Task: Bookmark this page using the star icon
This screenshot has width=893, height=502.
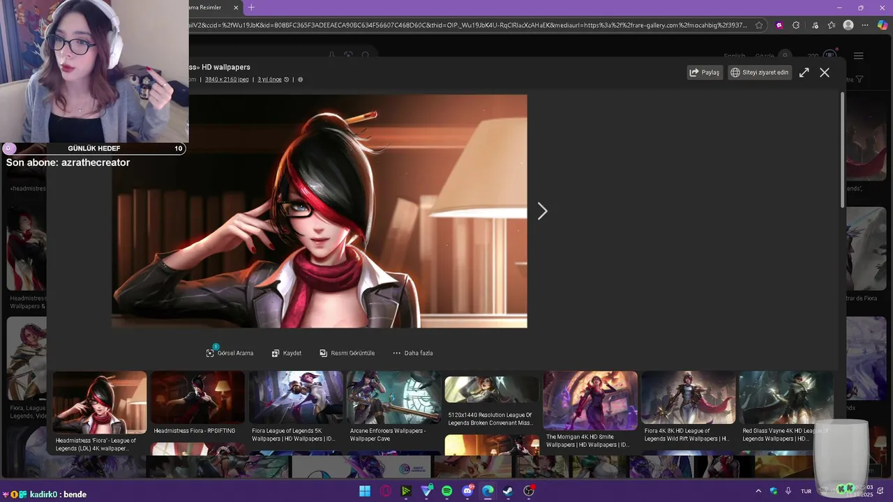Action: [x=760, y=25]
